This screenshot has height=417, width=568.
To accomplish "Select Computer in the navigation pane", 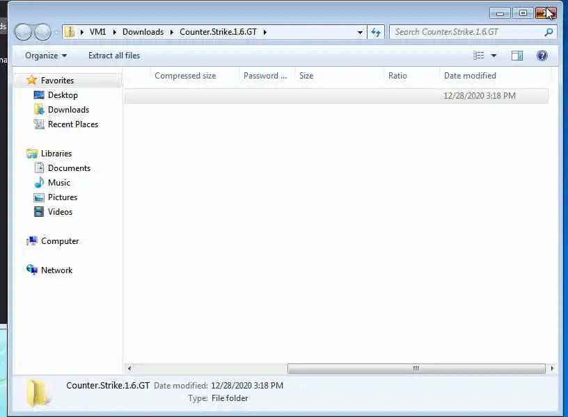I will [60, 241].
